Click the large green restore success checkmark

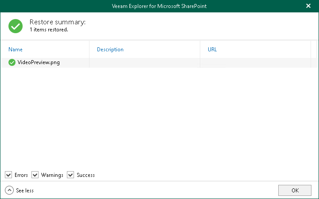(16, 26)
